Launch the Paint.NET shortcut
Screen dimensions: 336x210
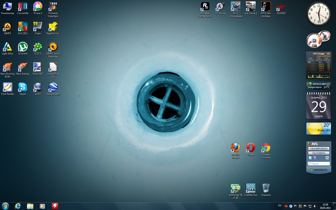point(38,69)
